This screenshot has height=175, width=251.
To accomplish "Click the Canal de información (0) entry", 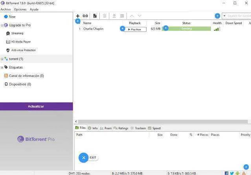I will click(26, 76).
